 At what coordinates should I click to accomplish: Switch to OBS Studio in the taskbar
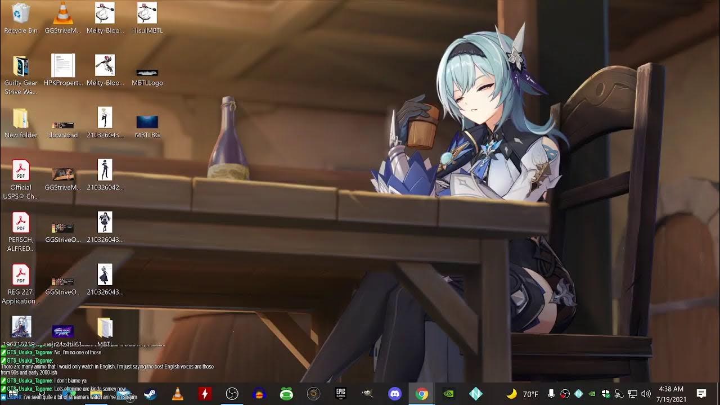(232, 394)
